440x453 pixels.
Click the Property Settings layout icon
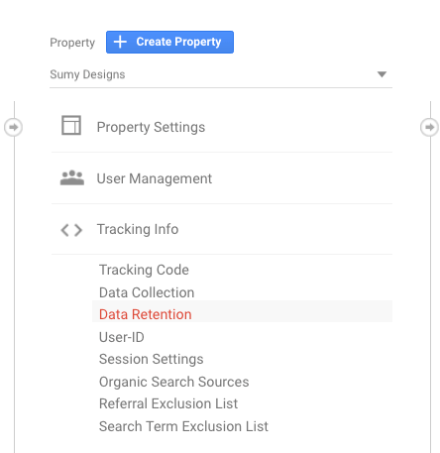tap(71, 125)
